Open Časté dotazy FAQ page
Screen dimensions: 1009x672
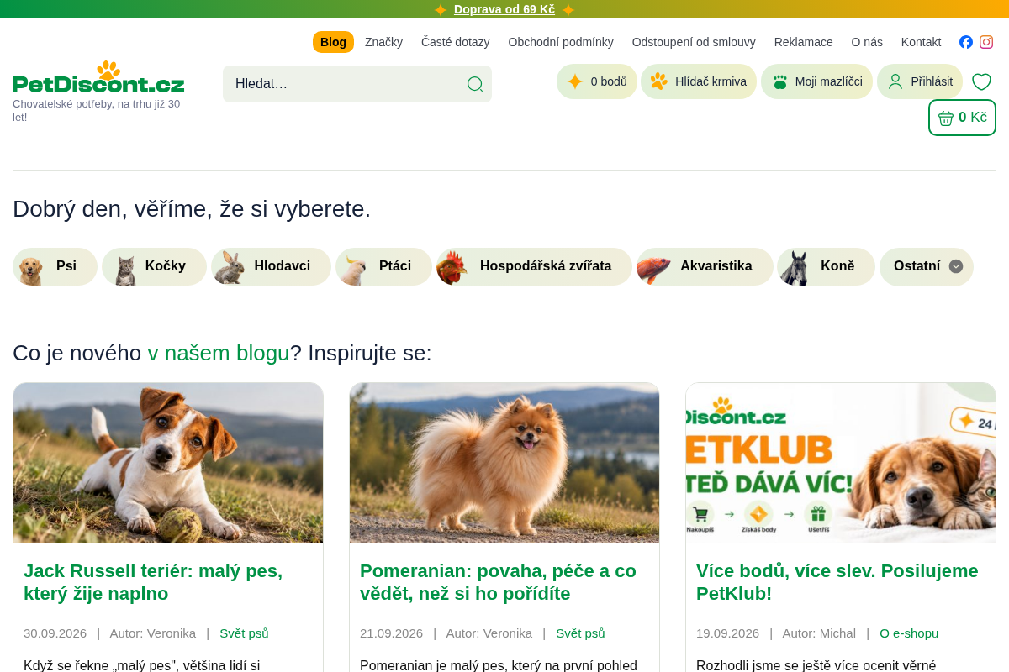coord(456,42)
